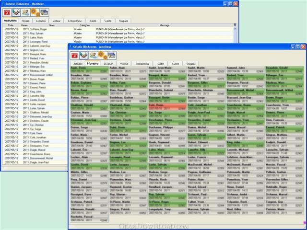Select red Côté, Denis employee card
This screenshot has height=230, width=307.
167,107
